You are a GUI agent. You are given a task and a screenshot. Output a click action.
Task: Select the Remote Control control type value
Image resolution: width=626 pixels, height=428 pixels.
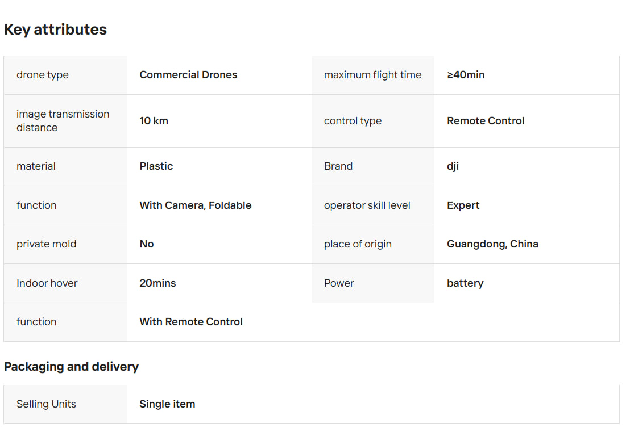coord(486,121)
